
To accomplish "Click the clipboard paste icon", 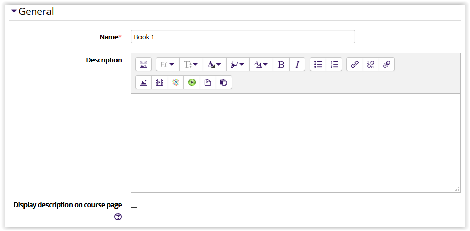I will coord(208,82).
